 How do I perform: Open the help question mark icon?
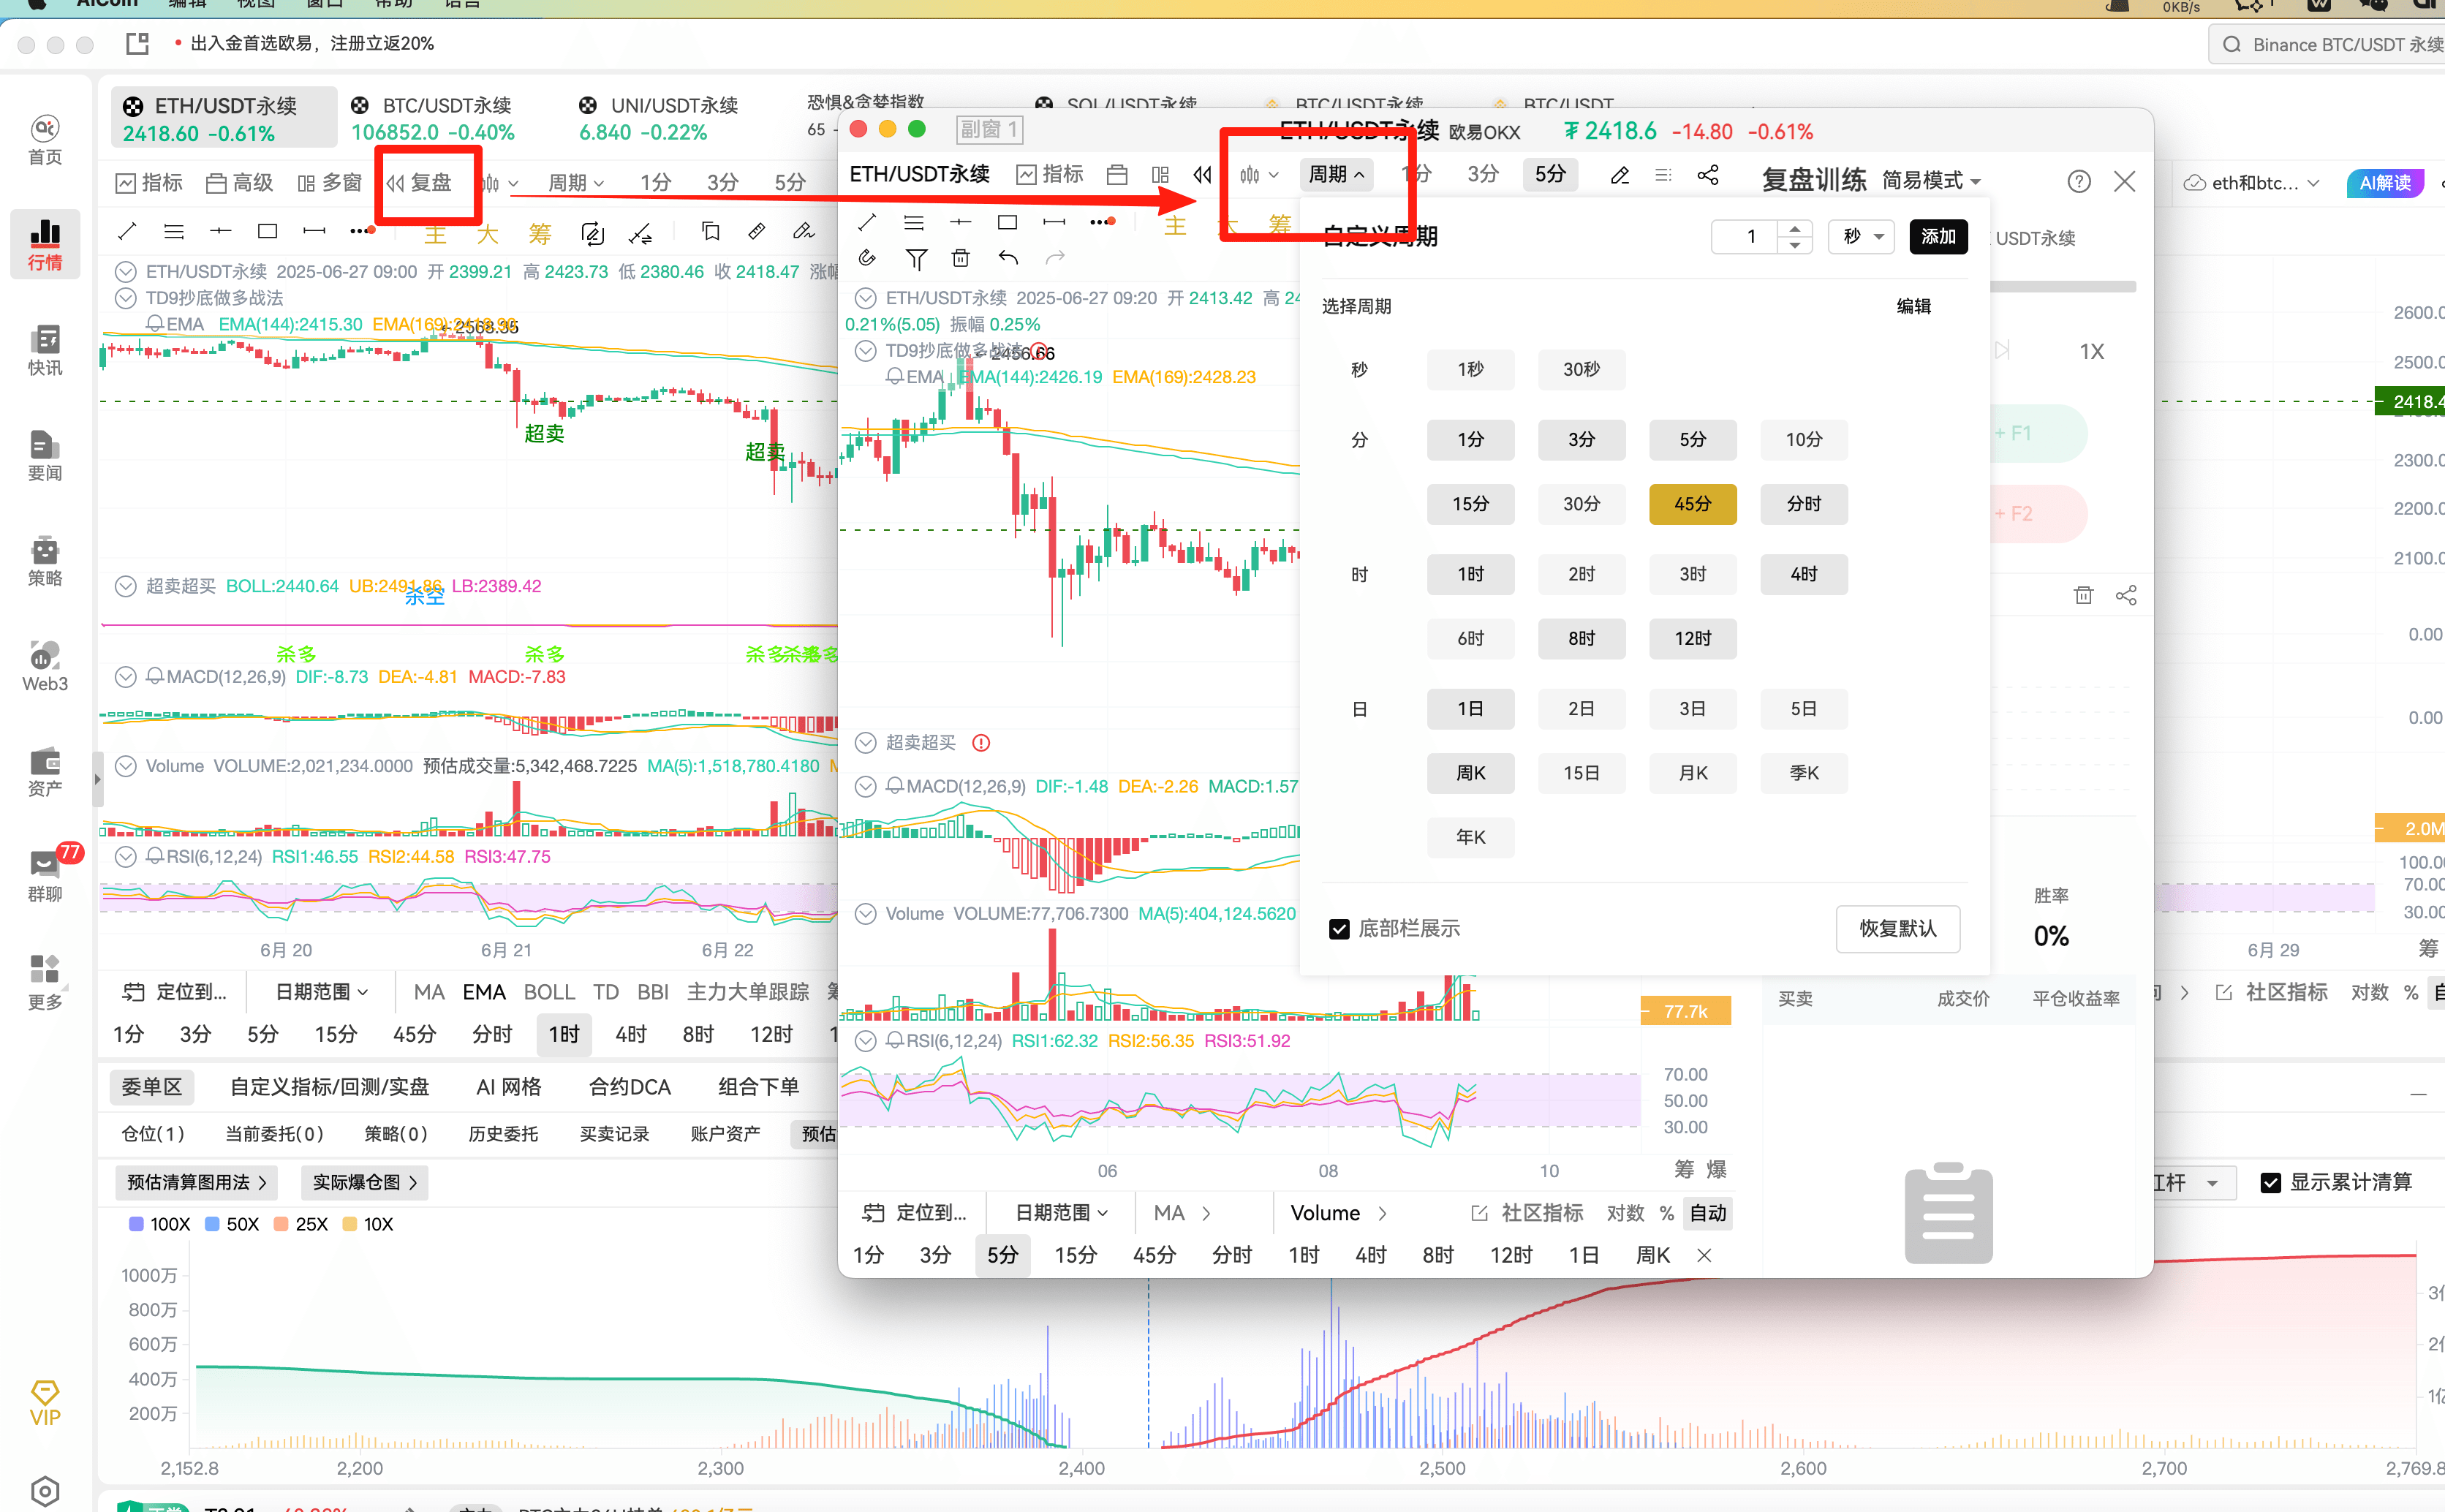2079,181
